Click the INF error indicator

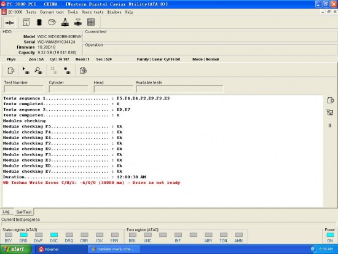tap(178, 235)
